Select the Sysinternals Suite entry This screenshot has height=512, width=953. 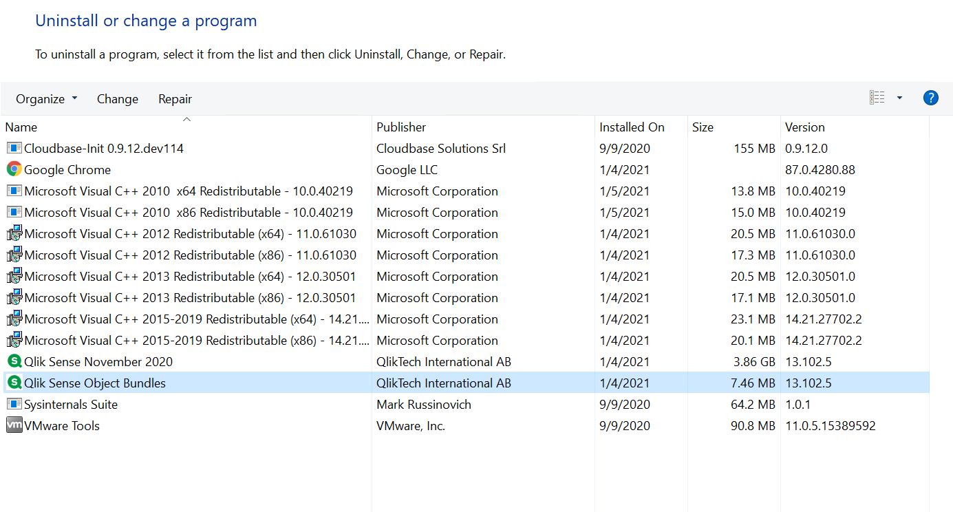pos(71,404)
